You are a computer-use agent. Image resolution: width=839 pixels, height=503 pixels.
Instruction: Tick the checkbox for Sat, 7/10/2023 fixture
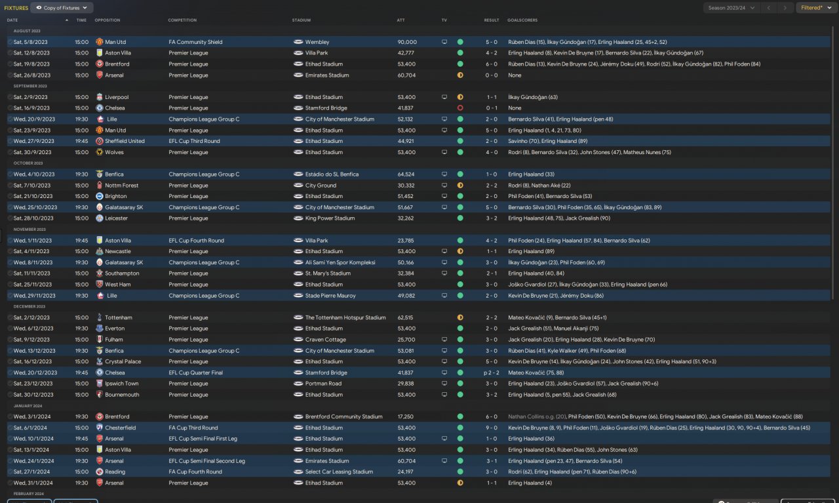[x=10, y=186]
